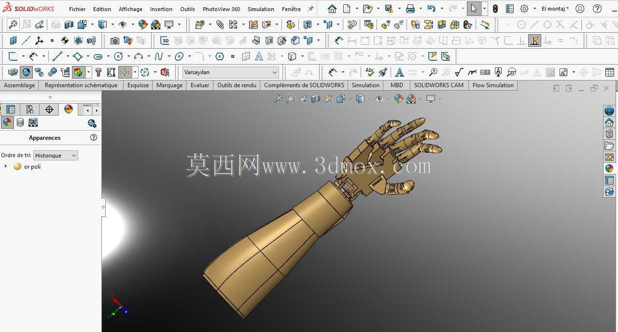The image size is (618, 332).
Task: Click the Zoom to Fit magnifier icon in top toolbar
Action: pyautogui.click(x=14, y=24)
